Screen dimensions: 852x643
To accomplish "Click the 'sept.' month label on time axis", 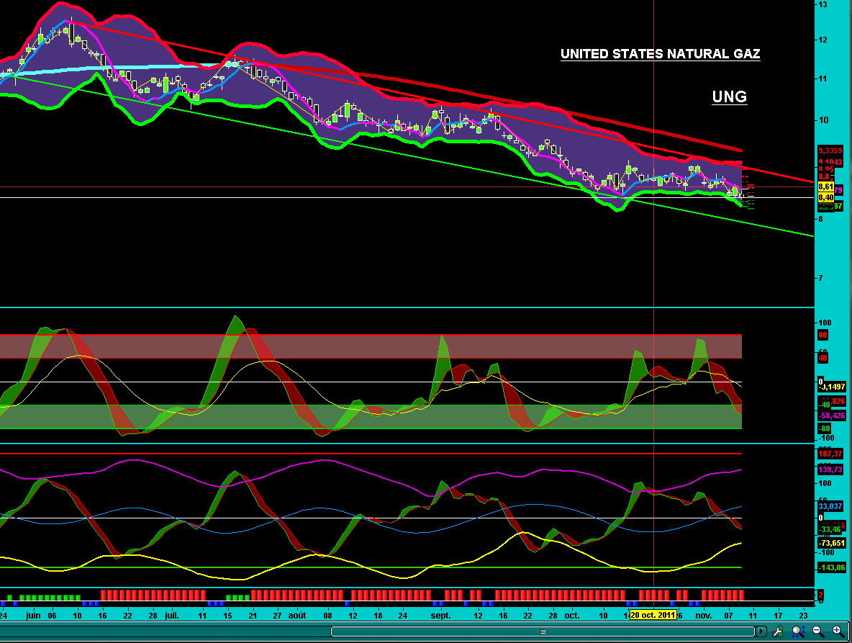I will 440,616.
